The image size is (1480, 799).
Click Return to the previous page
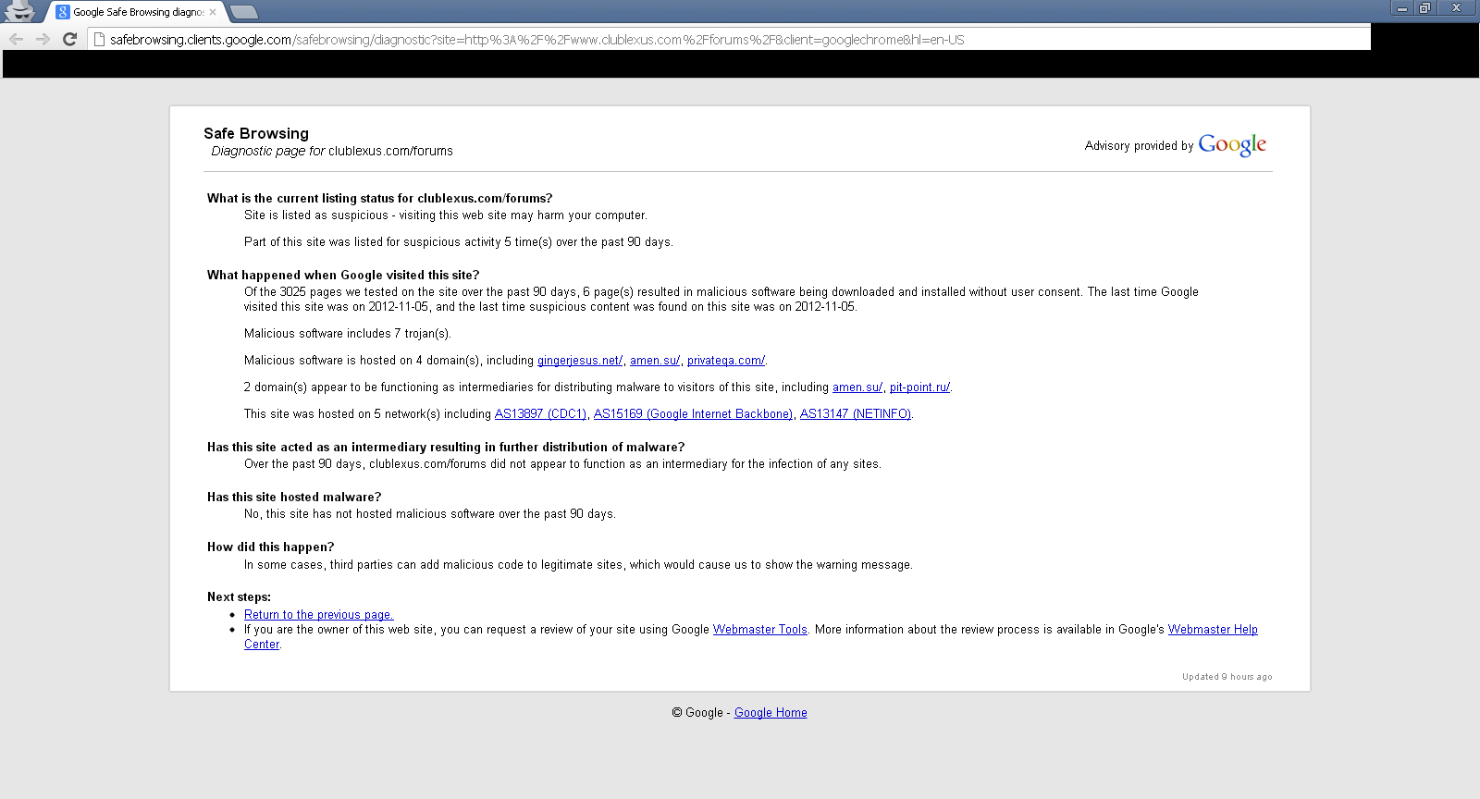click(319, 615)
